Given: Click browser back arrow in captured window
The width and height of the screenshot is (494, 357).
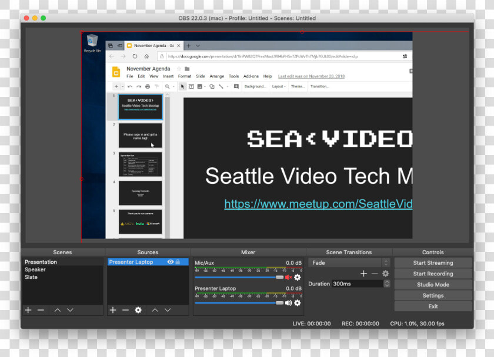Looking at the screenshot, I should [112, 56].
